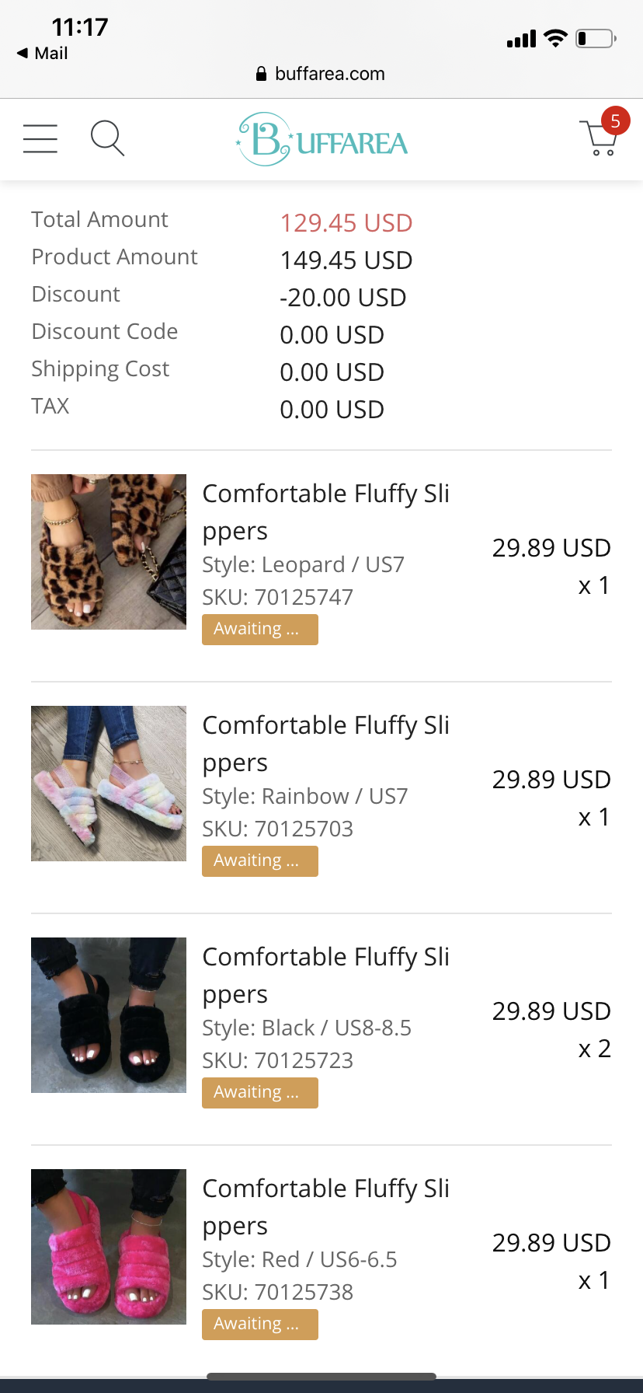Open the hamburger menu
This screenshot has height=1393, width=643.
pos(40,139)
